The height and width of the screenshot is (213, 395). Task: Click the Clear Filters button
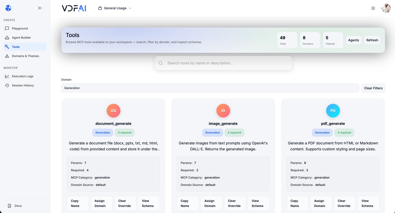pyautogui.click(x=373, y=88)
